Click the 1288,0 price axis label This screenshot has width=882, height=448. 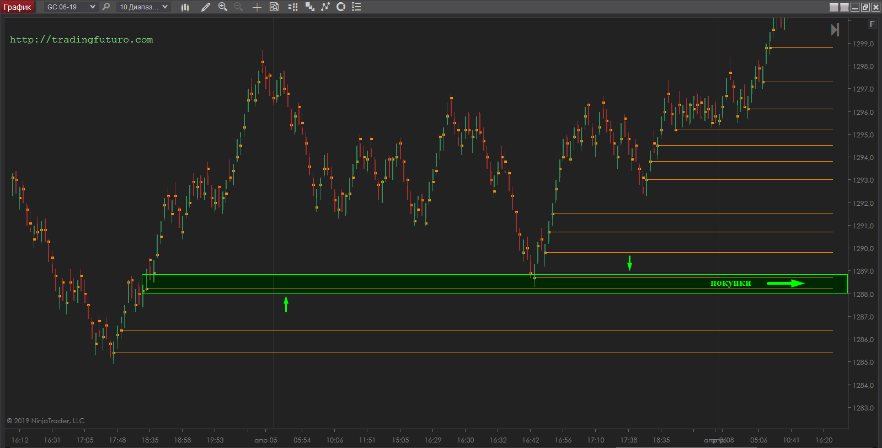click(x=863, y=295)
